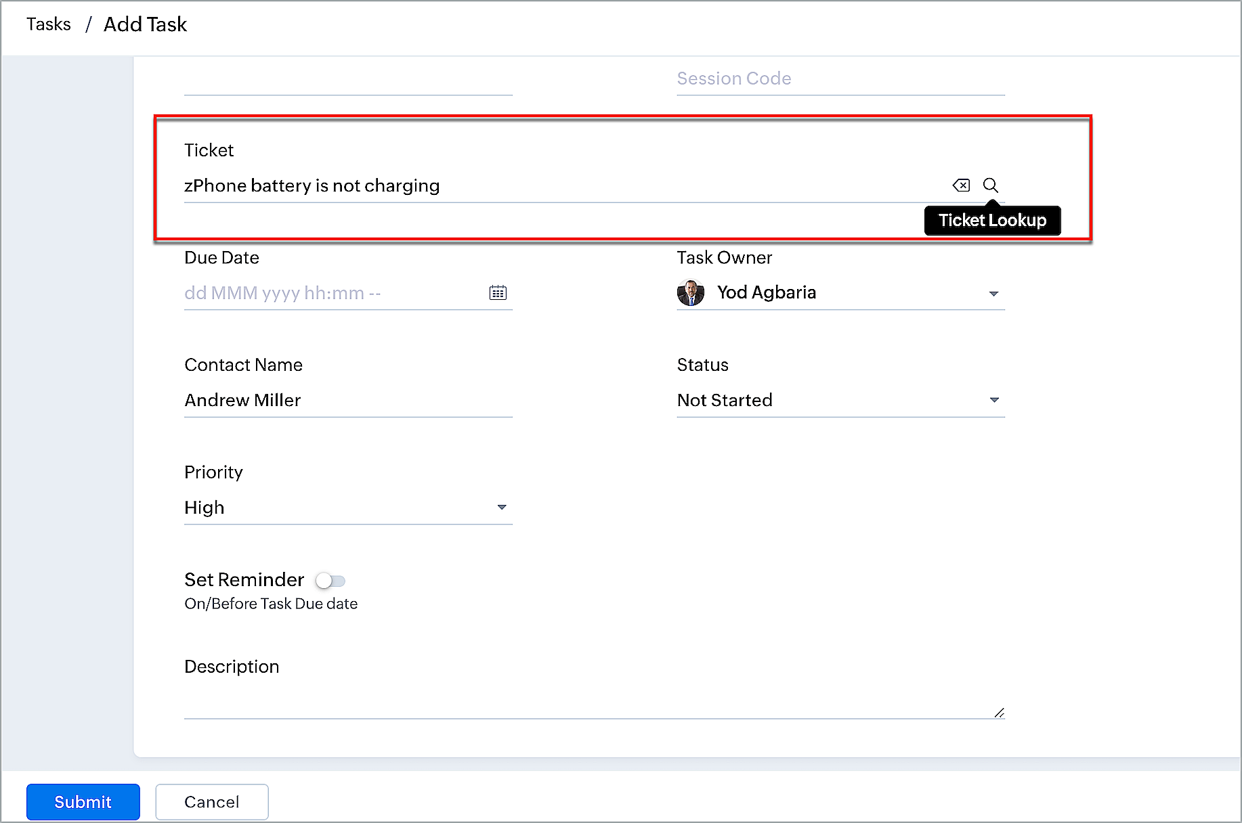This screenshot has width=1242, height=823.
Task: Click into the Due Date input field
Action: (332, 293)
